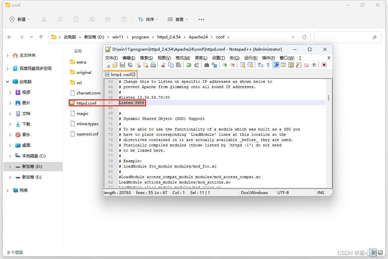Click the New file icon in Notepad++
Image resolution: width=388 pixels, height=259 pixels.
107,65
